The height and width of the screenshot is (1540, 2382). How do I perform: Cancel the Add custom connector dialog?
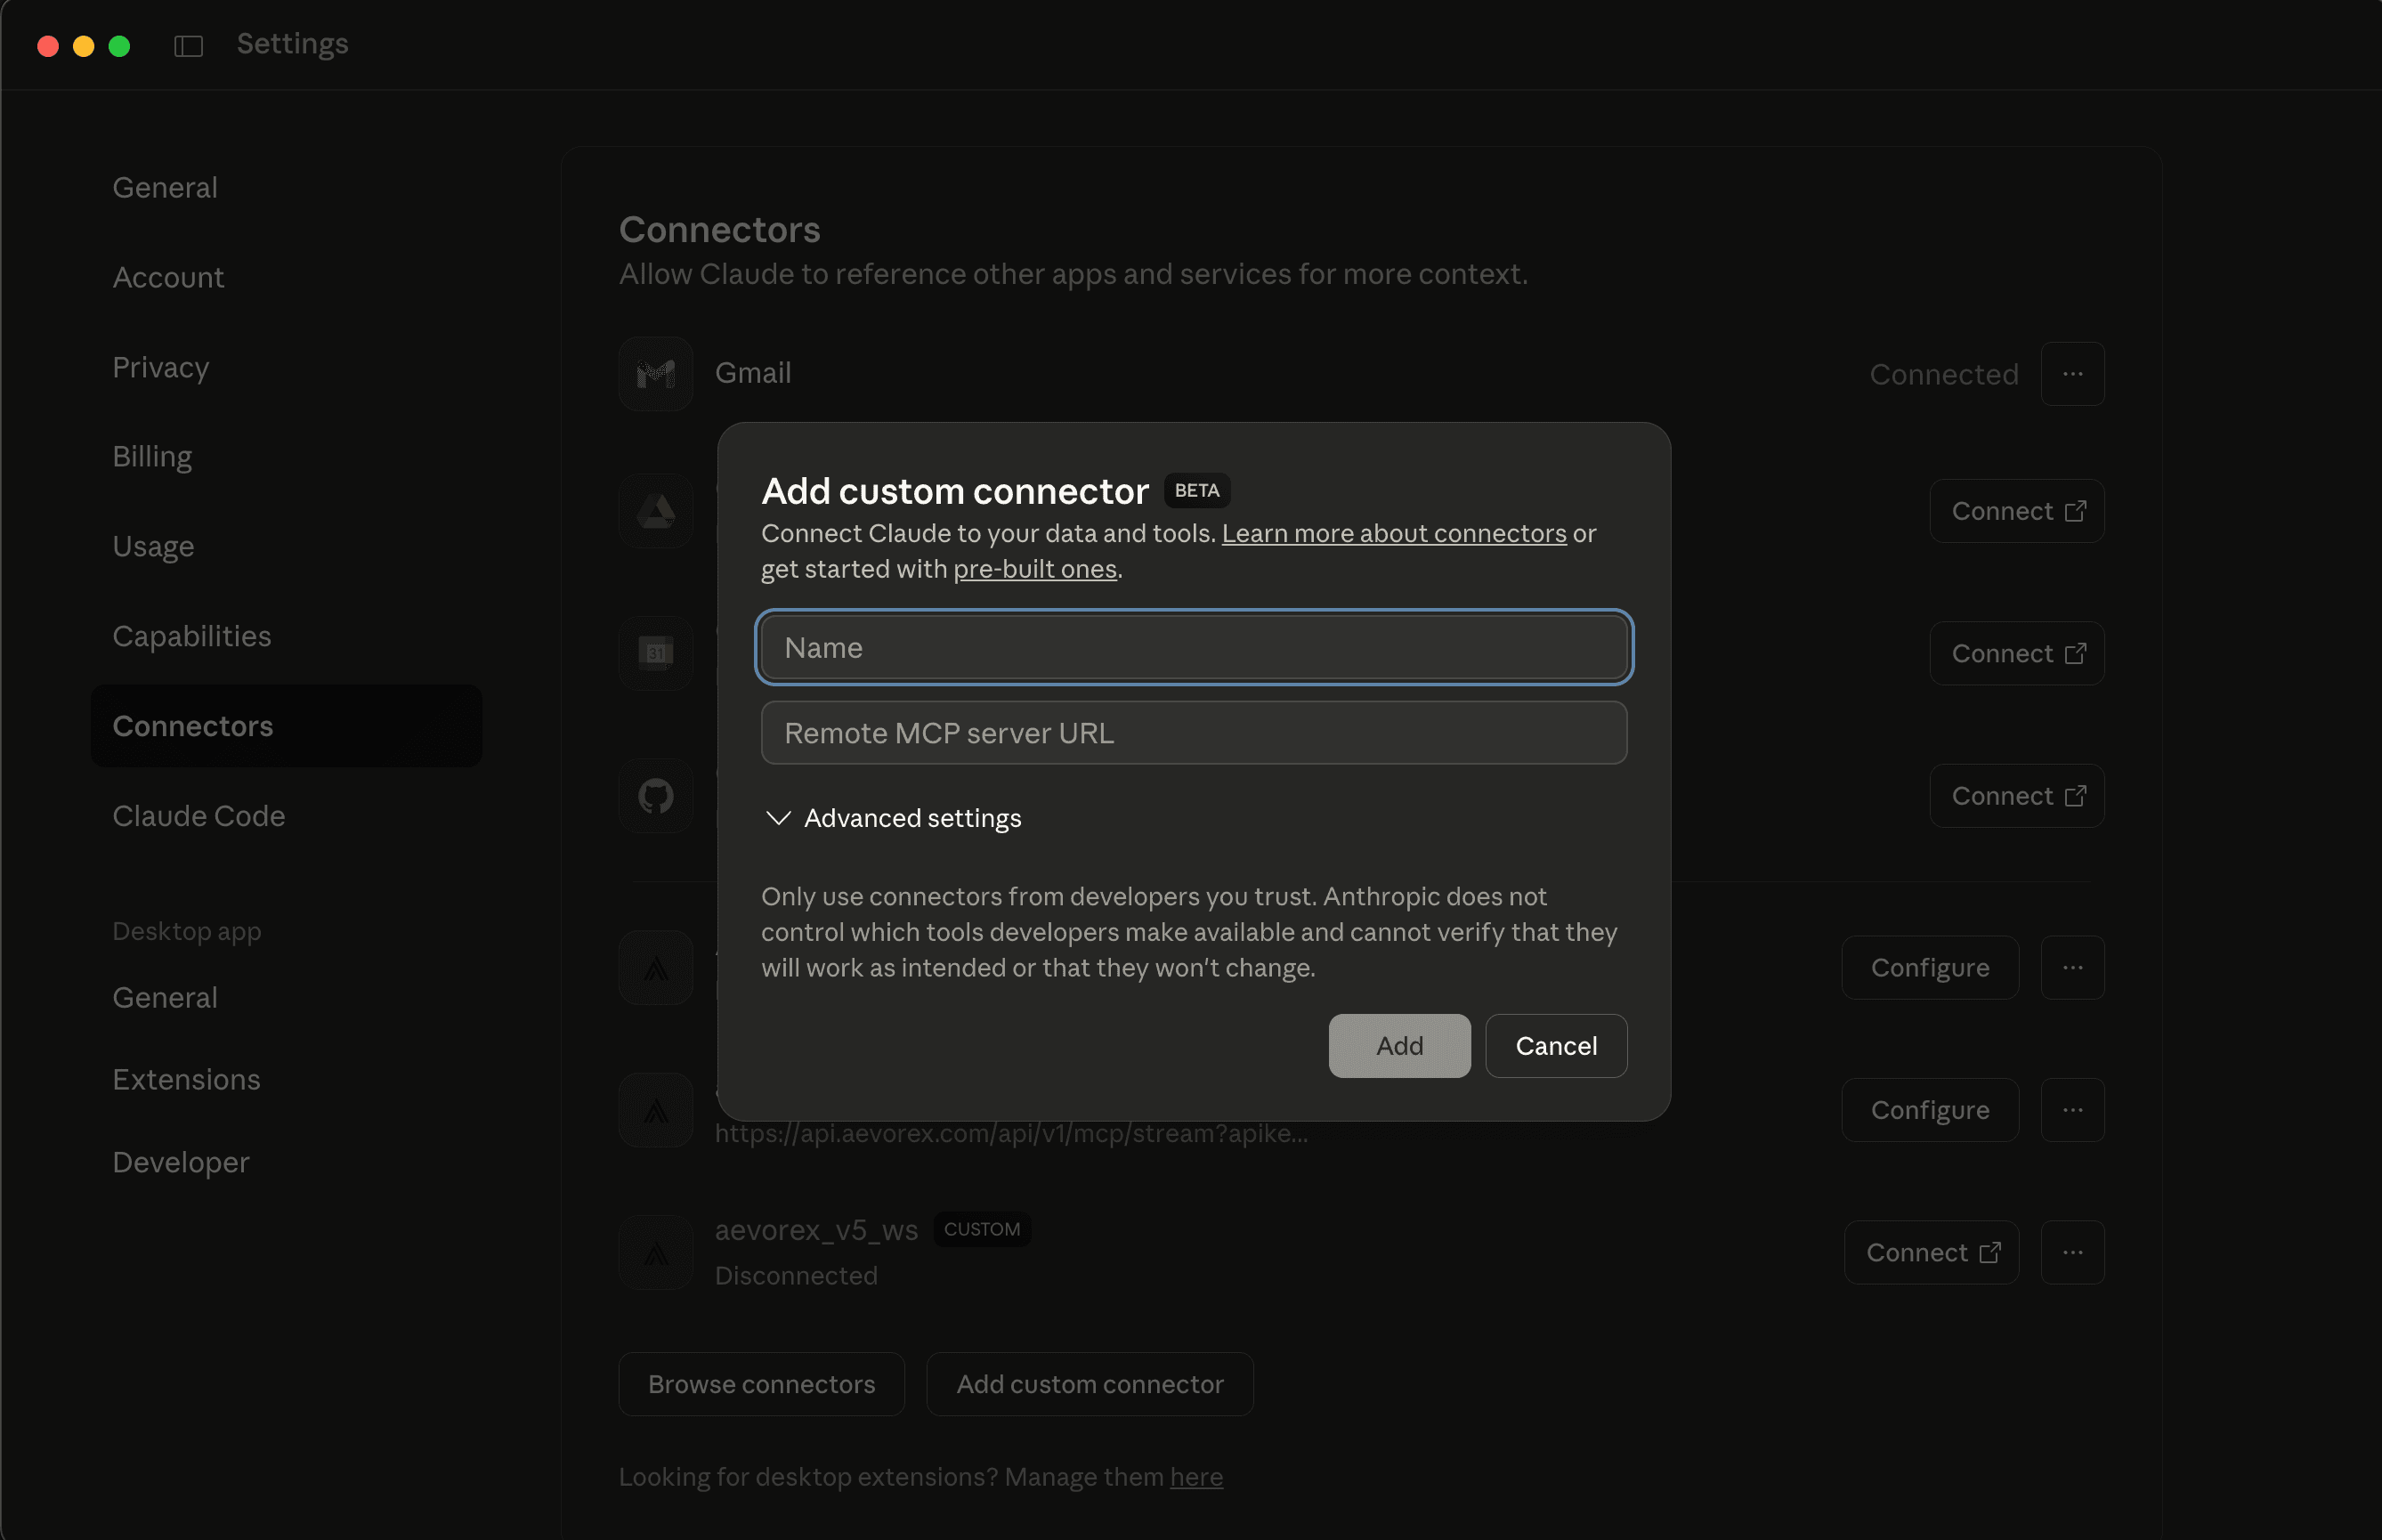(x=1556, y=1045)
